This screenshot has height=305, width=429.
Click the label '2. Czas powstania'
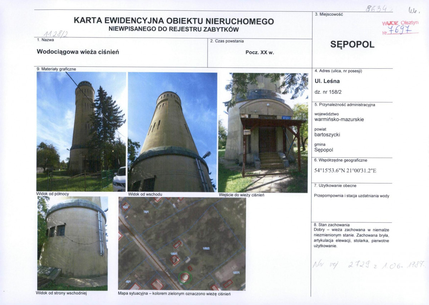click(227, 41)
